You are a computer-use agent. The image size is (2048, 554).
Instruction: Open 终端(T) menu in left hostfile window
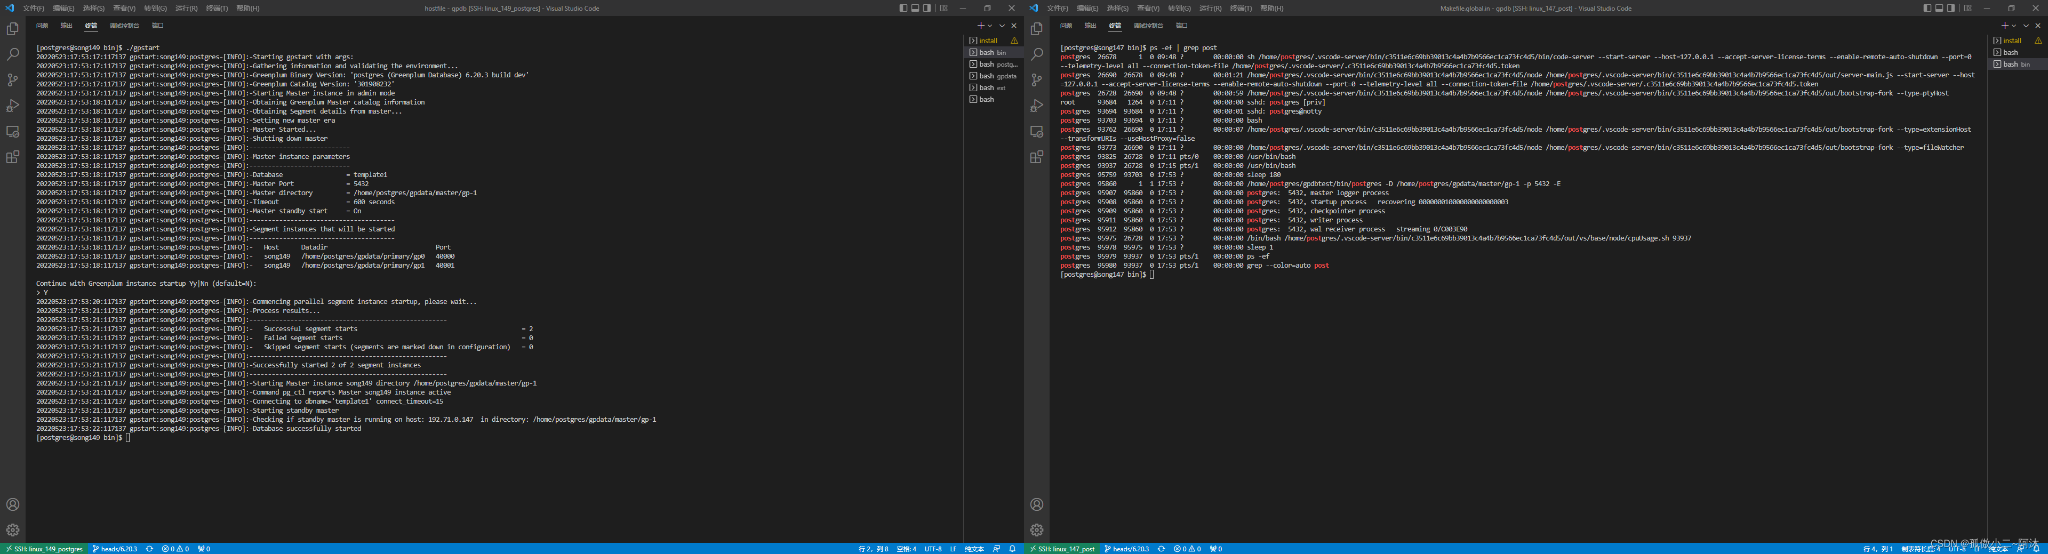pos(217,8)
